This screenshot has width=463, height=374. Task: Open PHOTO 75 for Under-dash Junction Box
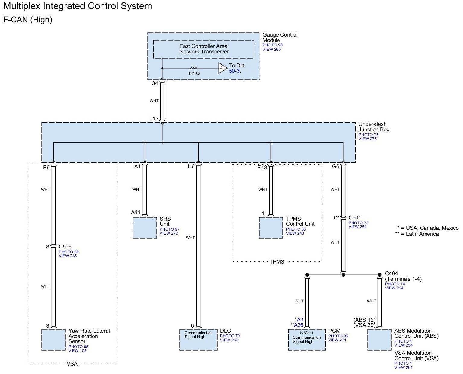pyautogui.click(x=368, y=135)
